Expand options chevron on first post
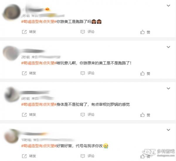176x161 pixels. 168,6
